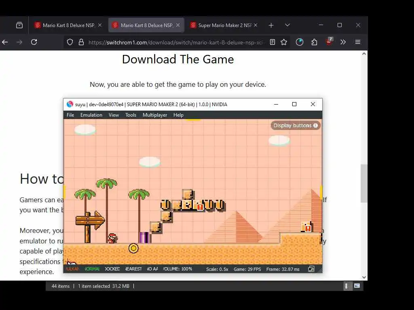Screen dimensions: 414x310
Task: Toggle the NORMAL GPU accuracy status button
Action: (92, 269)
